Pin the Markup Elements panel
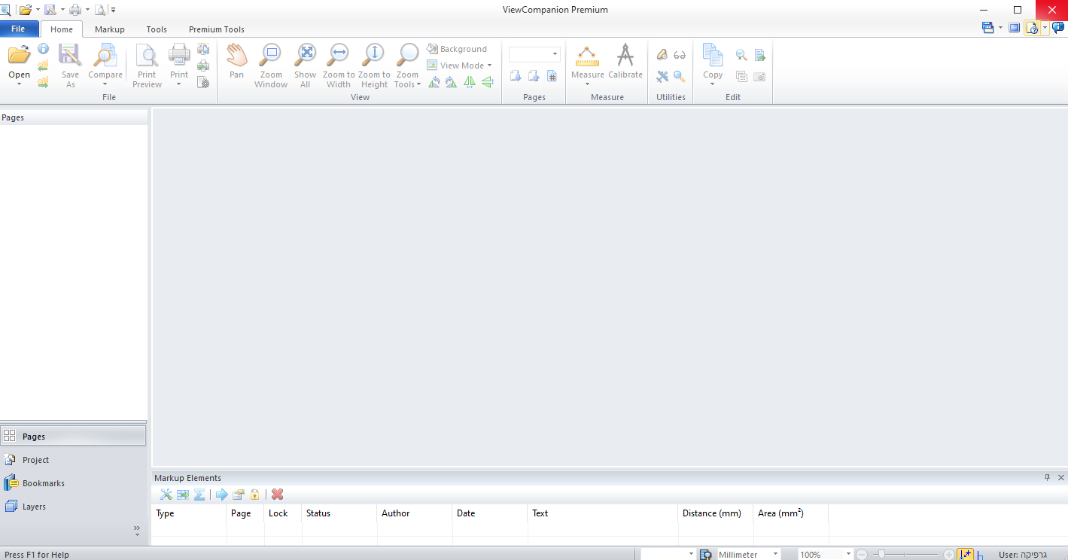The image size is (1068, 560). click(1047, 478)
